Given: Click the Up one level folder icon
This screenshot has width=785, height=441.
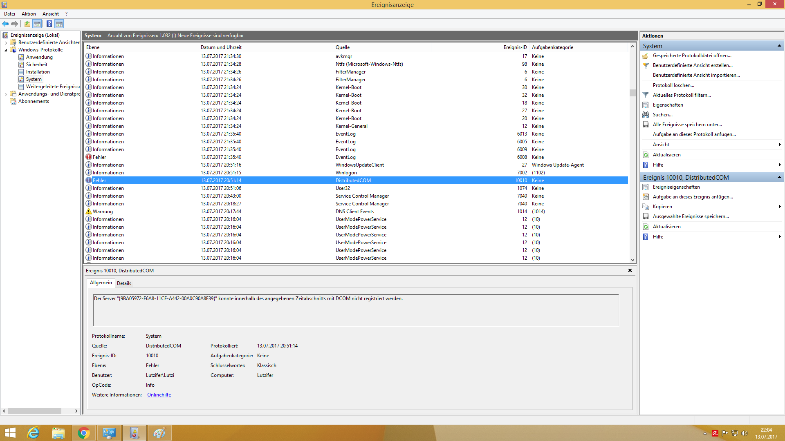Looking at the screenshot, I should pos(27,24).
